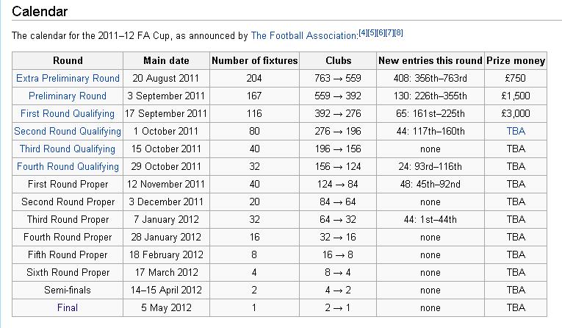This screenshot has height=328, width=562.
Task: Visit Fourth Round Qualifying page
Action: 68,166
